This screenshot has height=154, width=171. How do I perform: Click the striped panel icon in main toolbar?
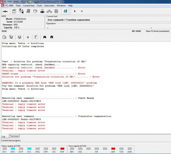coord(56,11)
